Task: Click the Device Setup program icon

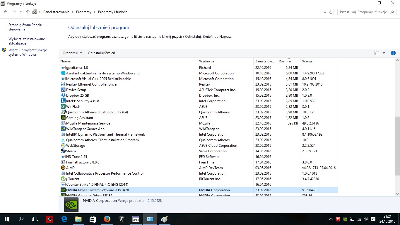Action: [63, 90]
